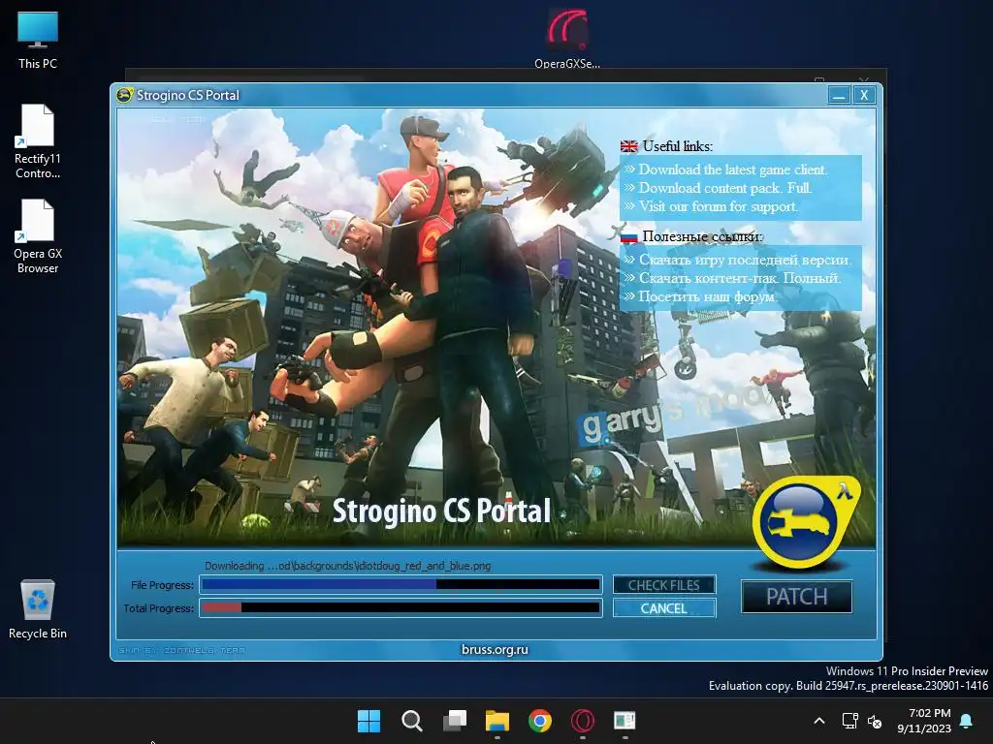Select the Recycle Bin icon
Viewport: 993px width, 744px height.
38,608
